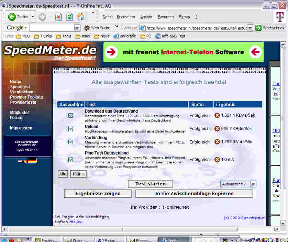Open the Automatisch ? dropdown
The height and width of the screenshot is (242, 288).
click(x=253, y=184)
